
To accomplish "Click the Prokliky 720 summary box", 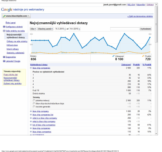I will (138, 58).
